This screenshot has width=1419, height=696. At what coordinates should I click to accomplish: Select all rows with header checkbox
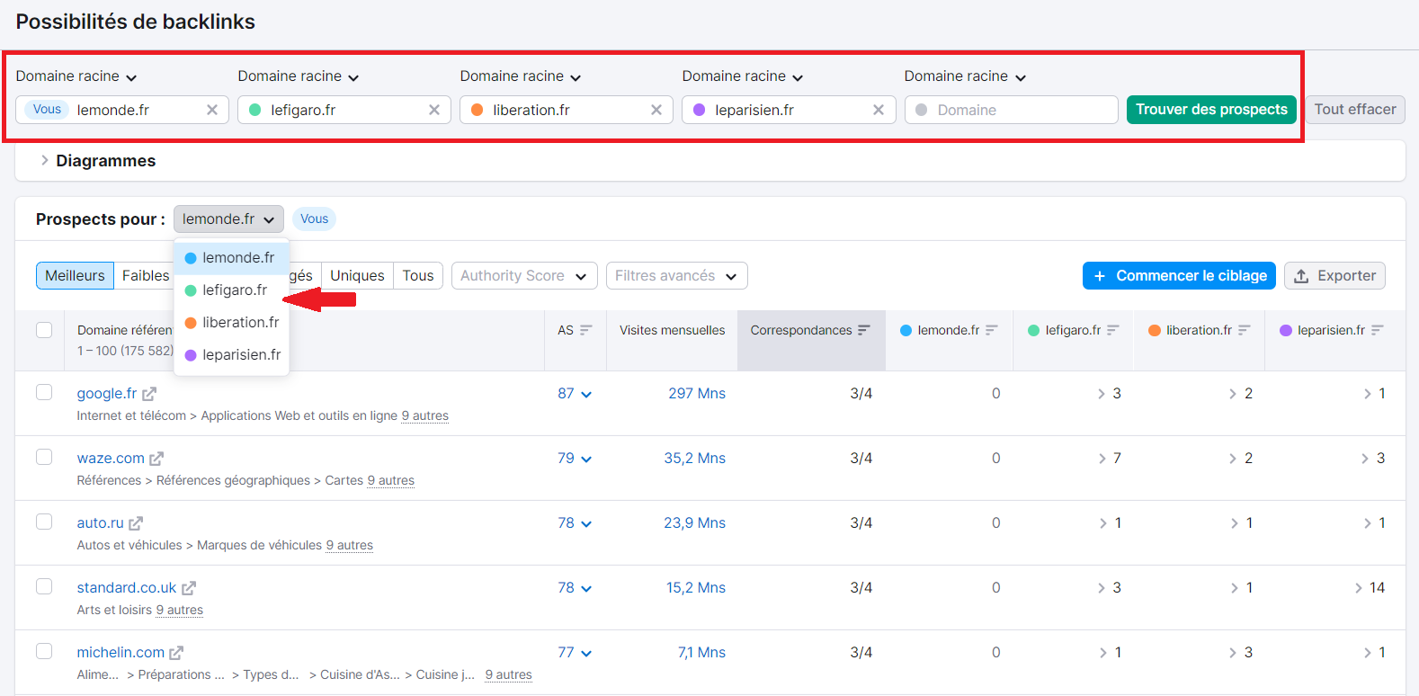point(44,330)
